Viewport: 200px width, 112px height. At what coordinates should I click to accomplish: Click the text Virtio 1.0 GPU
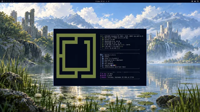click(x=110, y=40)
